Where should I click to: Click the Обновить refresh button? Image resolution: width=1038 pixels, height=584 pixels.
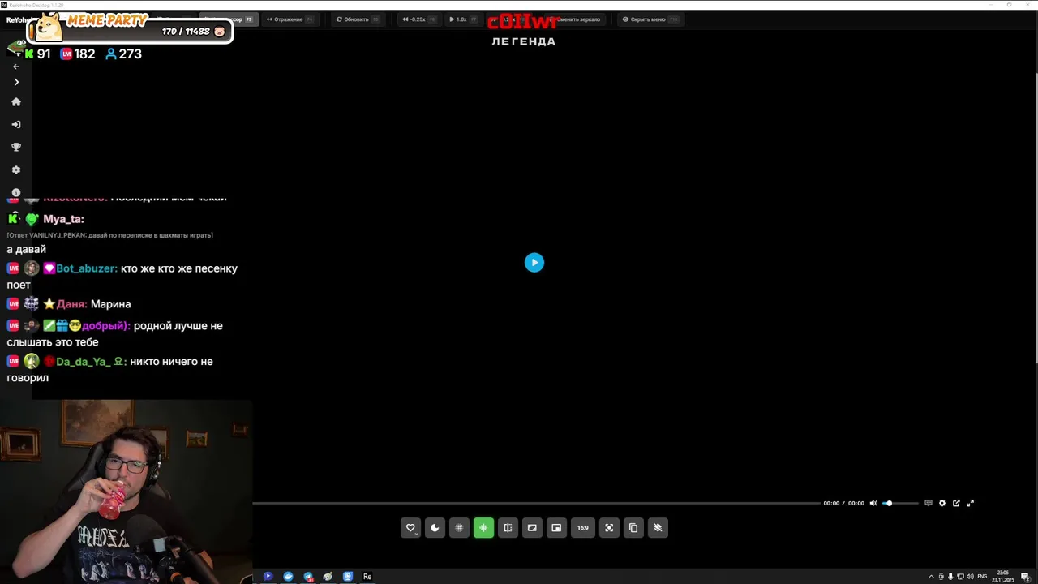357,19
